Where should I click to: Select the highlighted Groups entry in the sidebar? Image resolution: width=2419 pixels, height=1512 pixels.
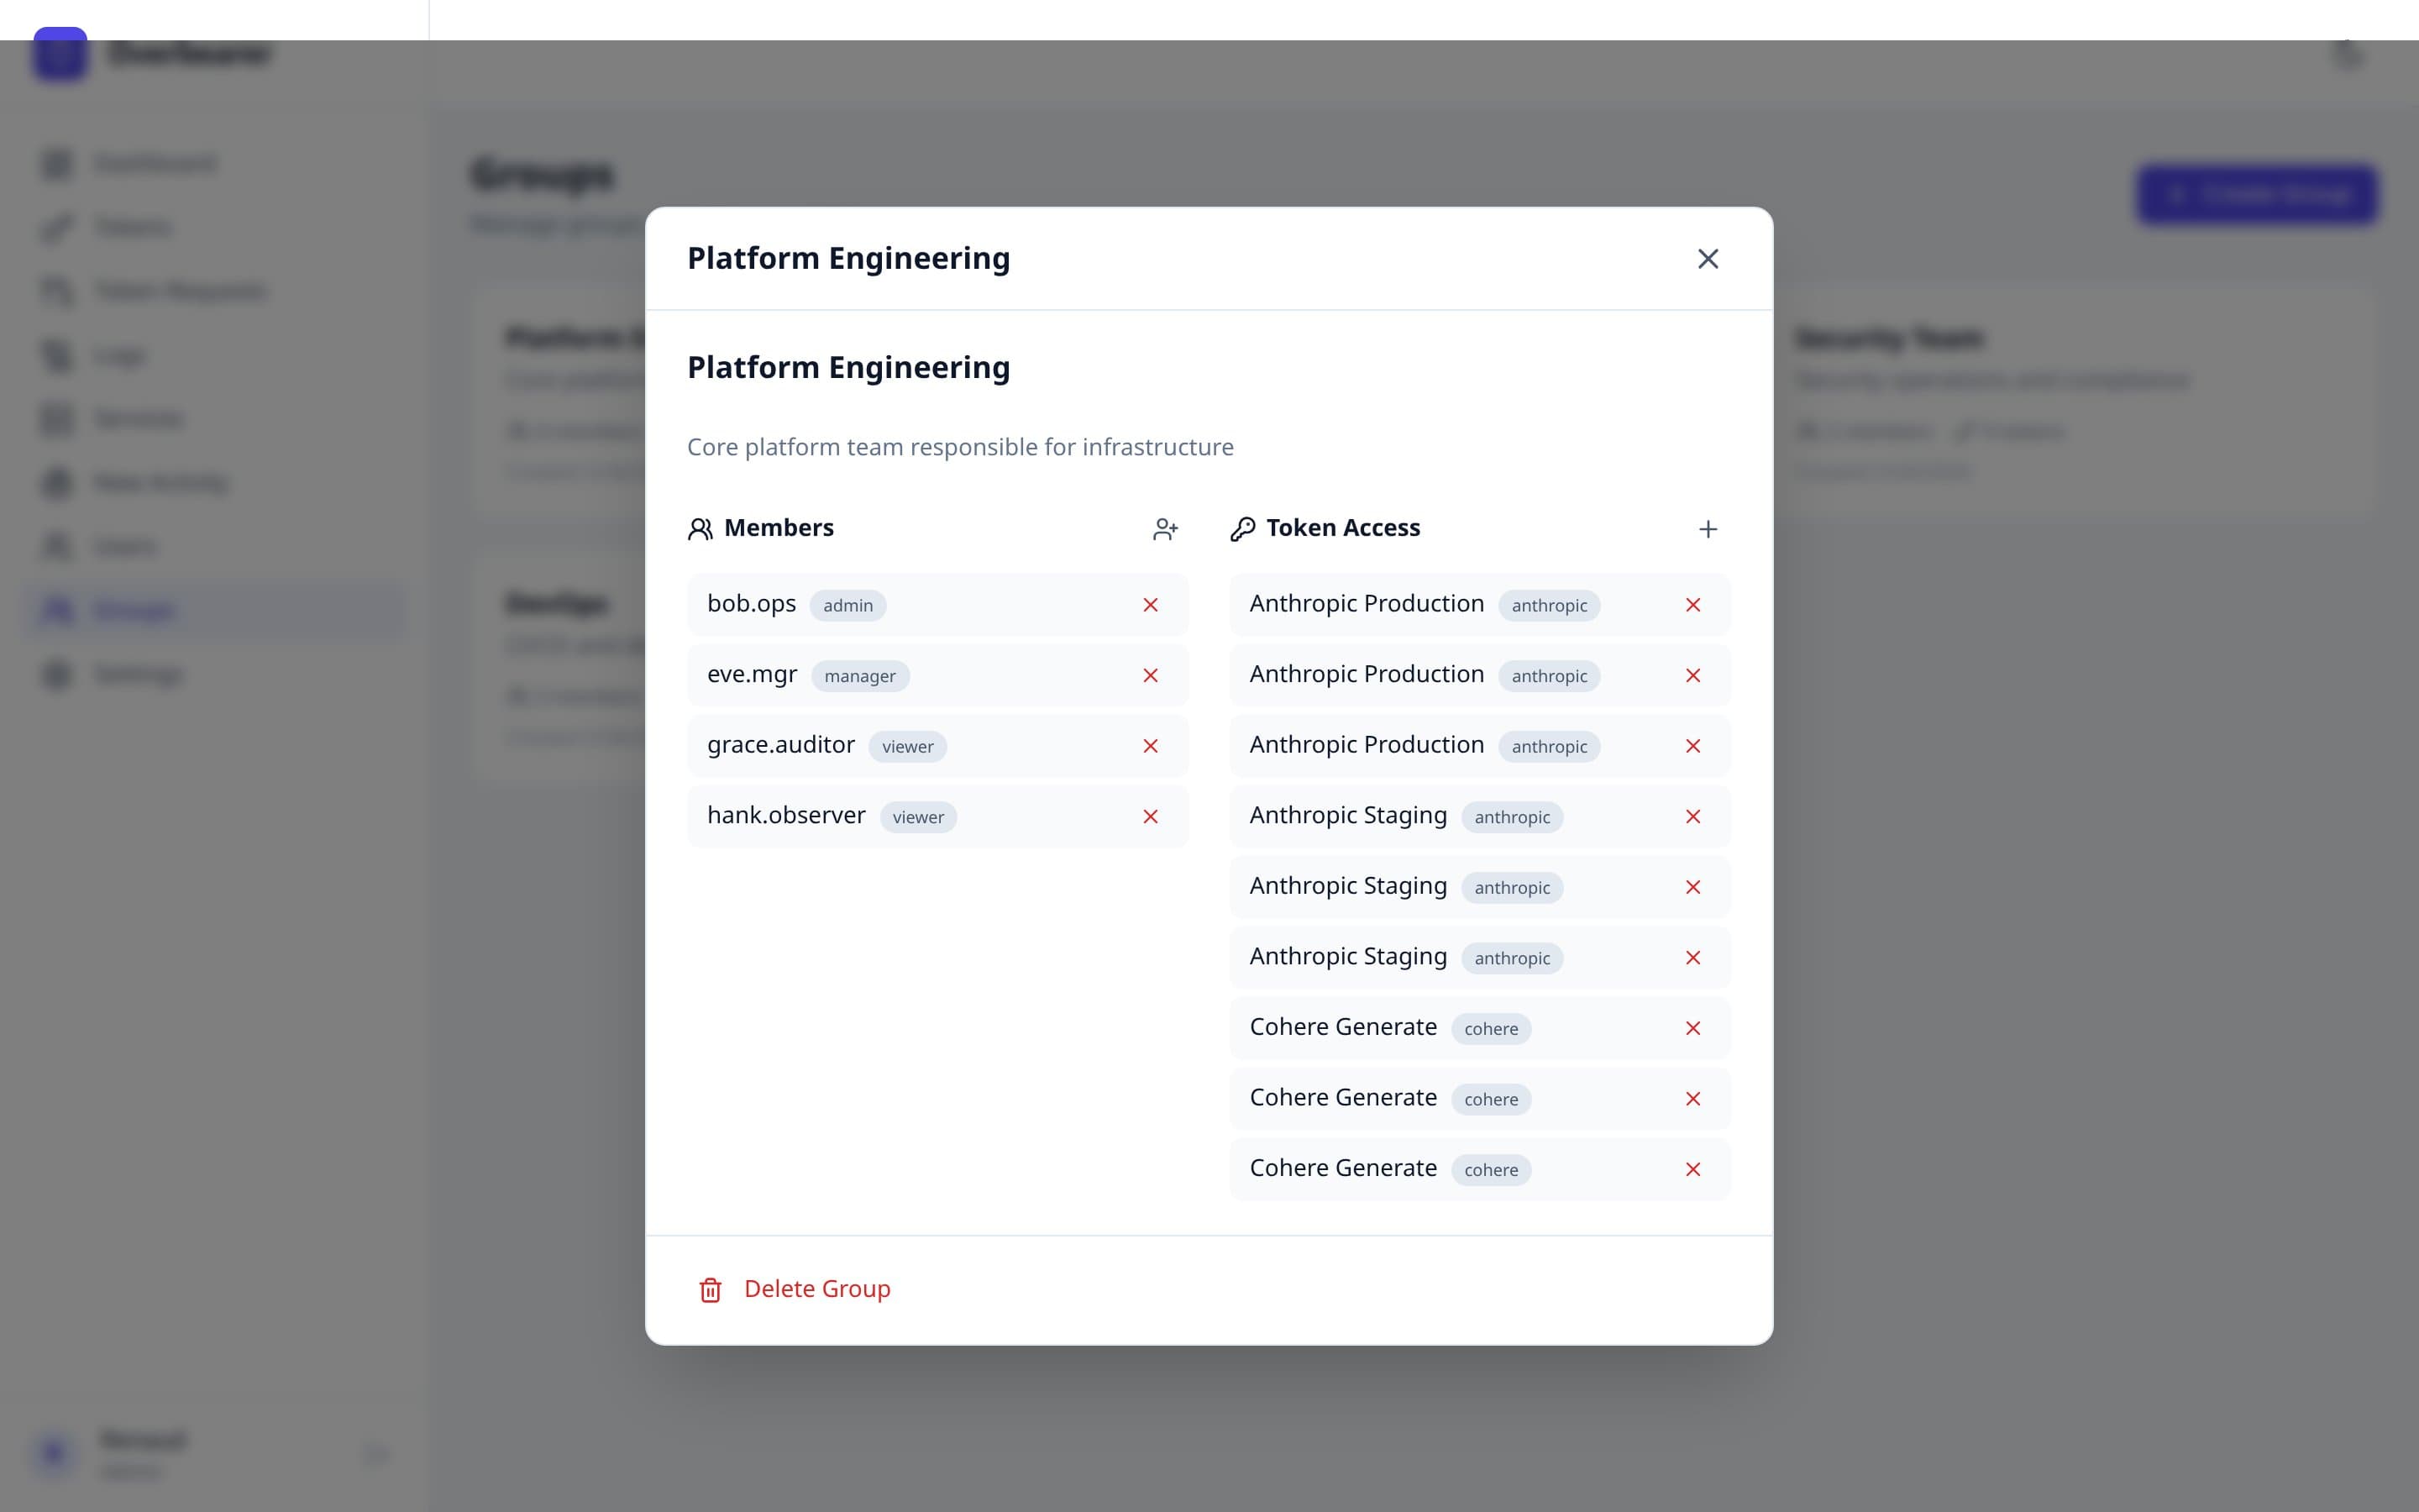pyautogui.click(x=136, y=610)
